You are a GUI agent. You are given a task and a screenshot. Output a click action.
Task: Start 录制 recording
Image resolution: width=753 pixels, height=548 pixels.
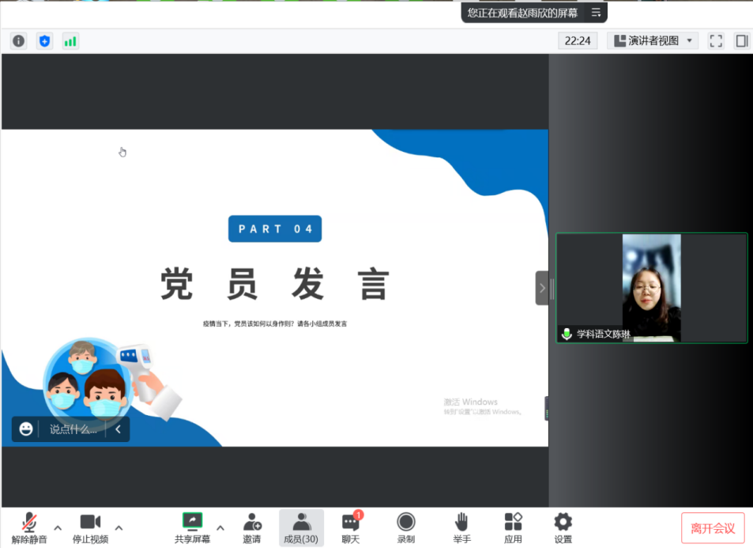tap(406, 527)
